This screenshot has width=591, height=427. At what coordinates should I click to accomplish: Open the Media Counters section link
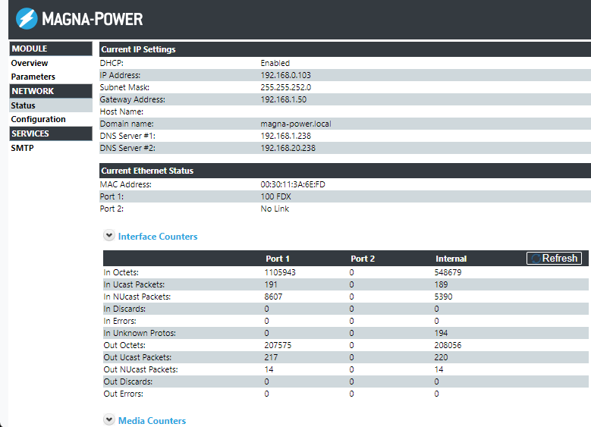[x=152, y=421]
